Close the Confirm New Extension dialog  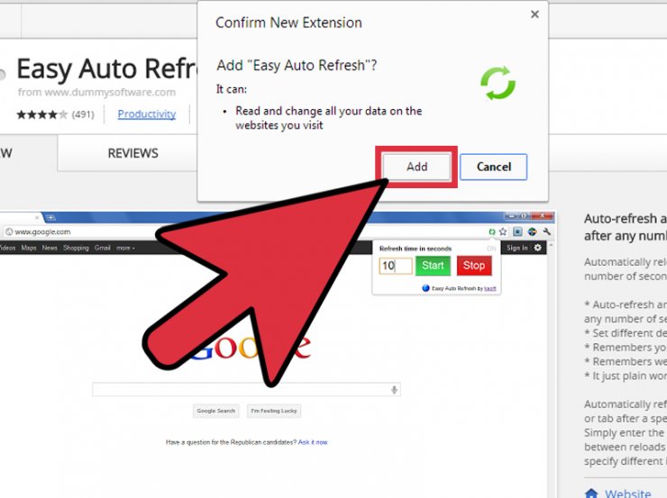point(535,14)
